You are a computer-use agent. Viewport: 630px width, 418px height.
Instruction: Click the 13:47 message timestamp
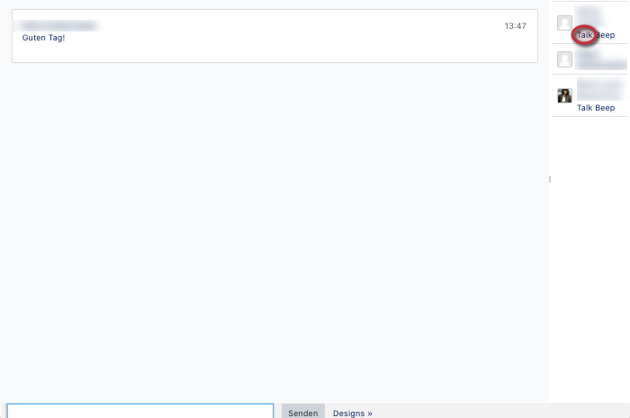515,26
